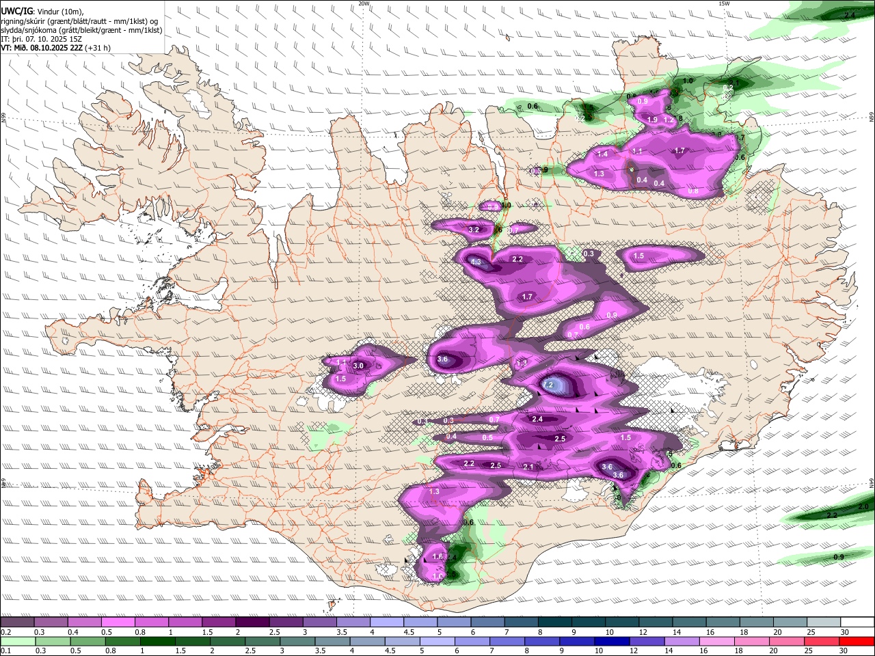Viewport: 875px width, 656px height.
Task: Click the legend line starting 'slydda/snjókoma (grátt/bleikt/grænt'
Action: pos(81,30)
